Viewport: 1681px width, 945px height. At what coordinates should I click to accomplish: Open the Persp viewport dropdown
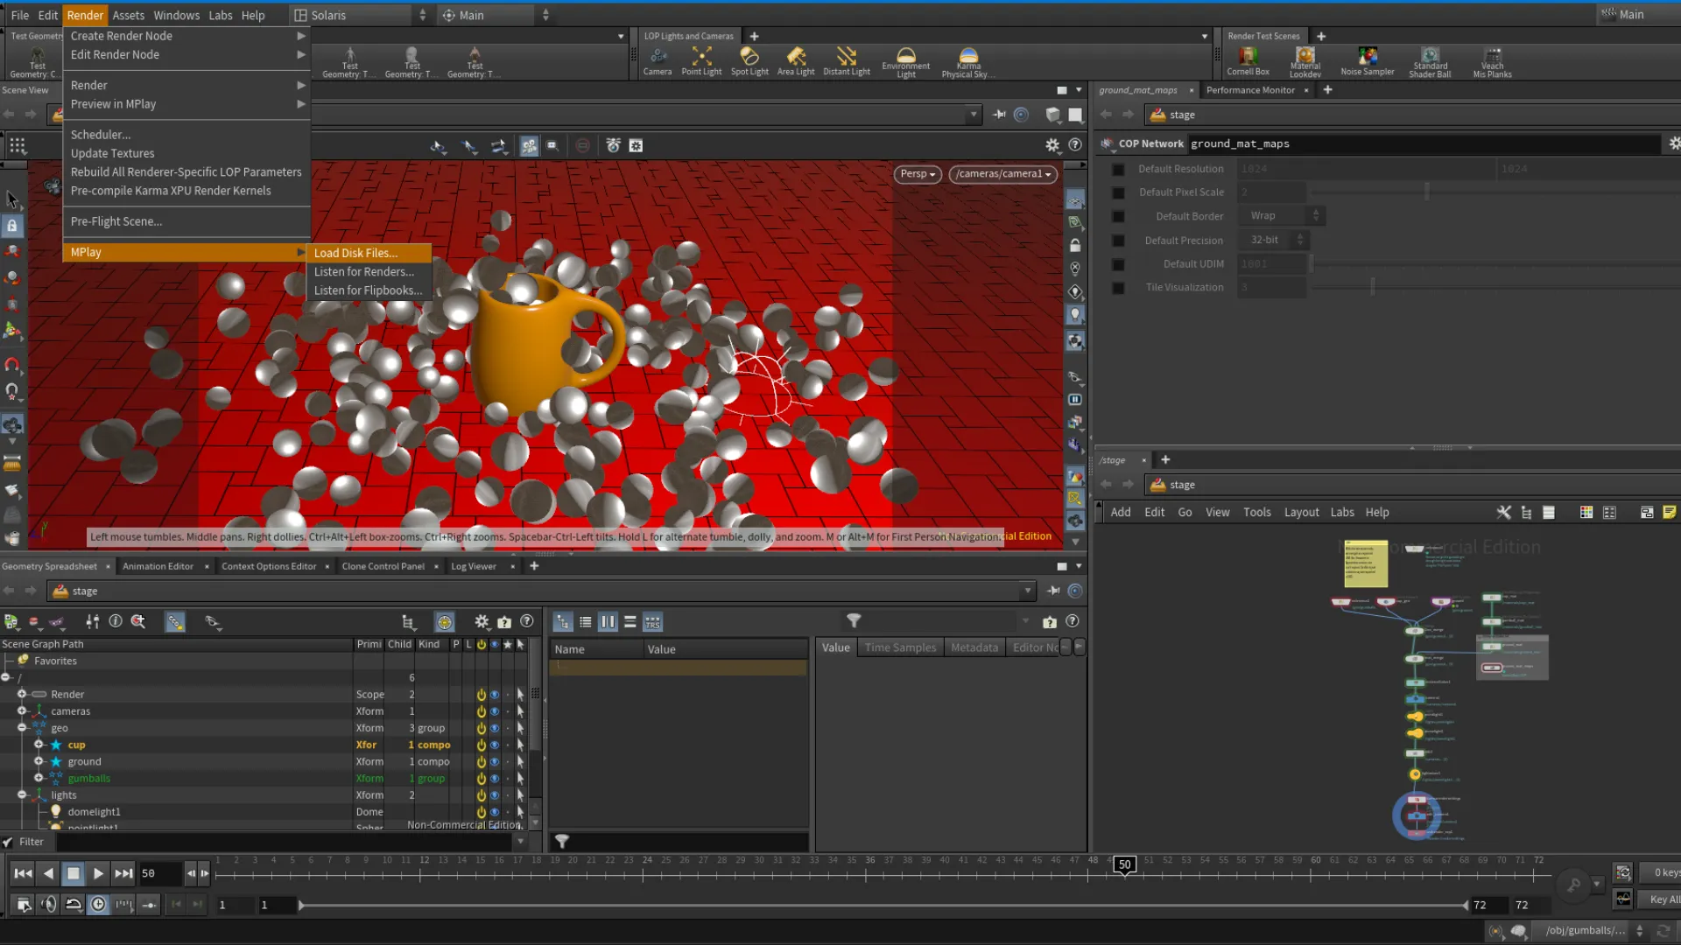(917, 174)
